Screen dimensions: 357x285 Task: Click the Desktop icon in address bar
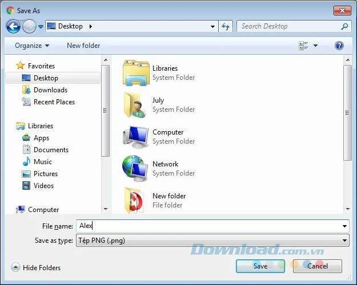pyautogui.click(x=51, y=26)
